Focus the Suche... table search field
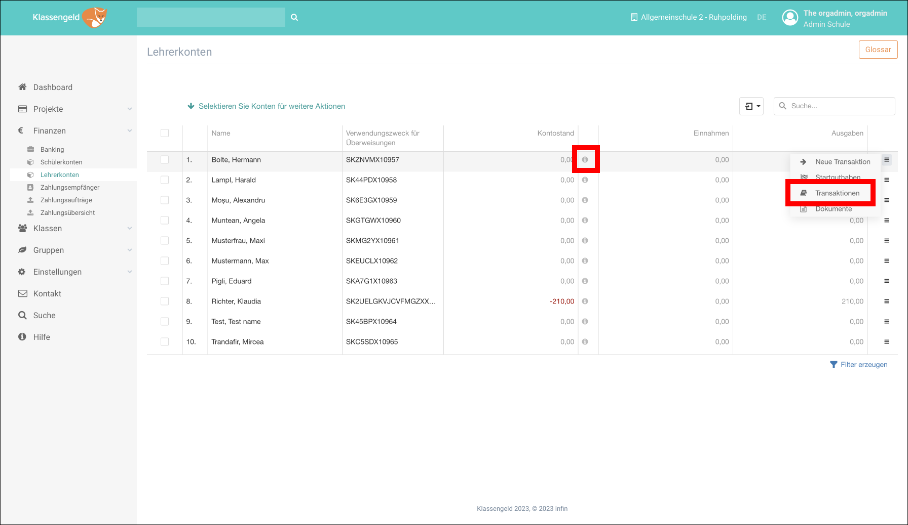This screenshot has height=525, width=908. click(834, 106)
